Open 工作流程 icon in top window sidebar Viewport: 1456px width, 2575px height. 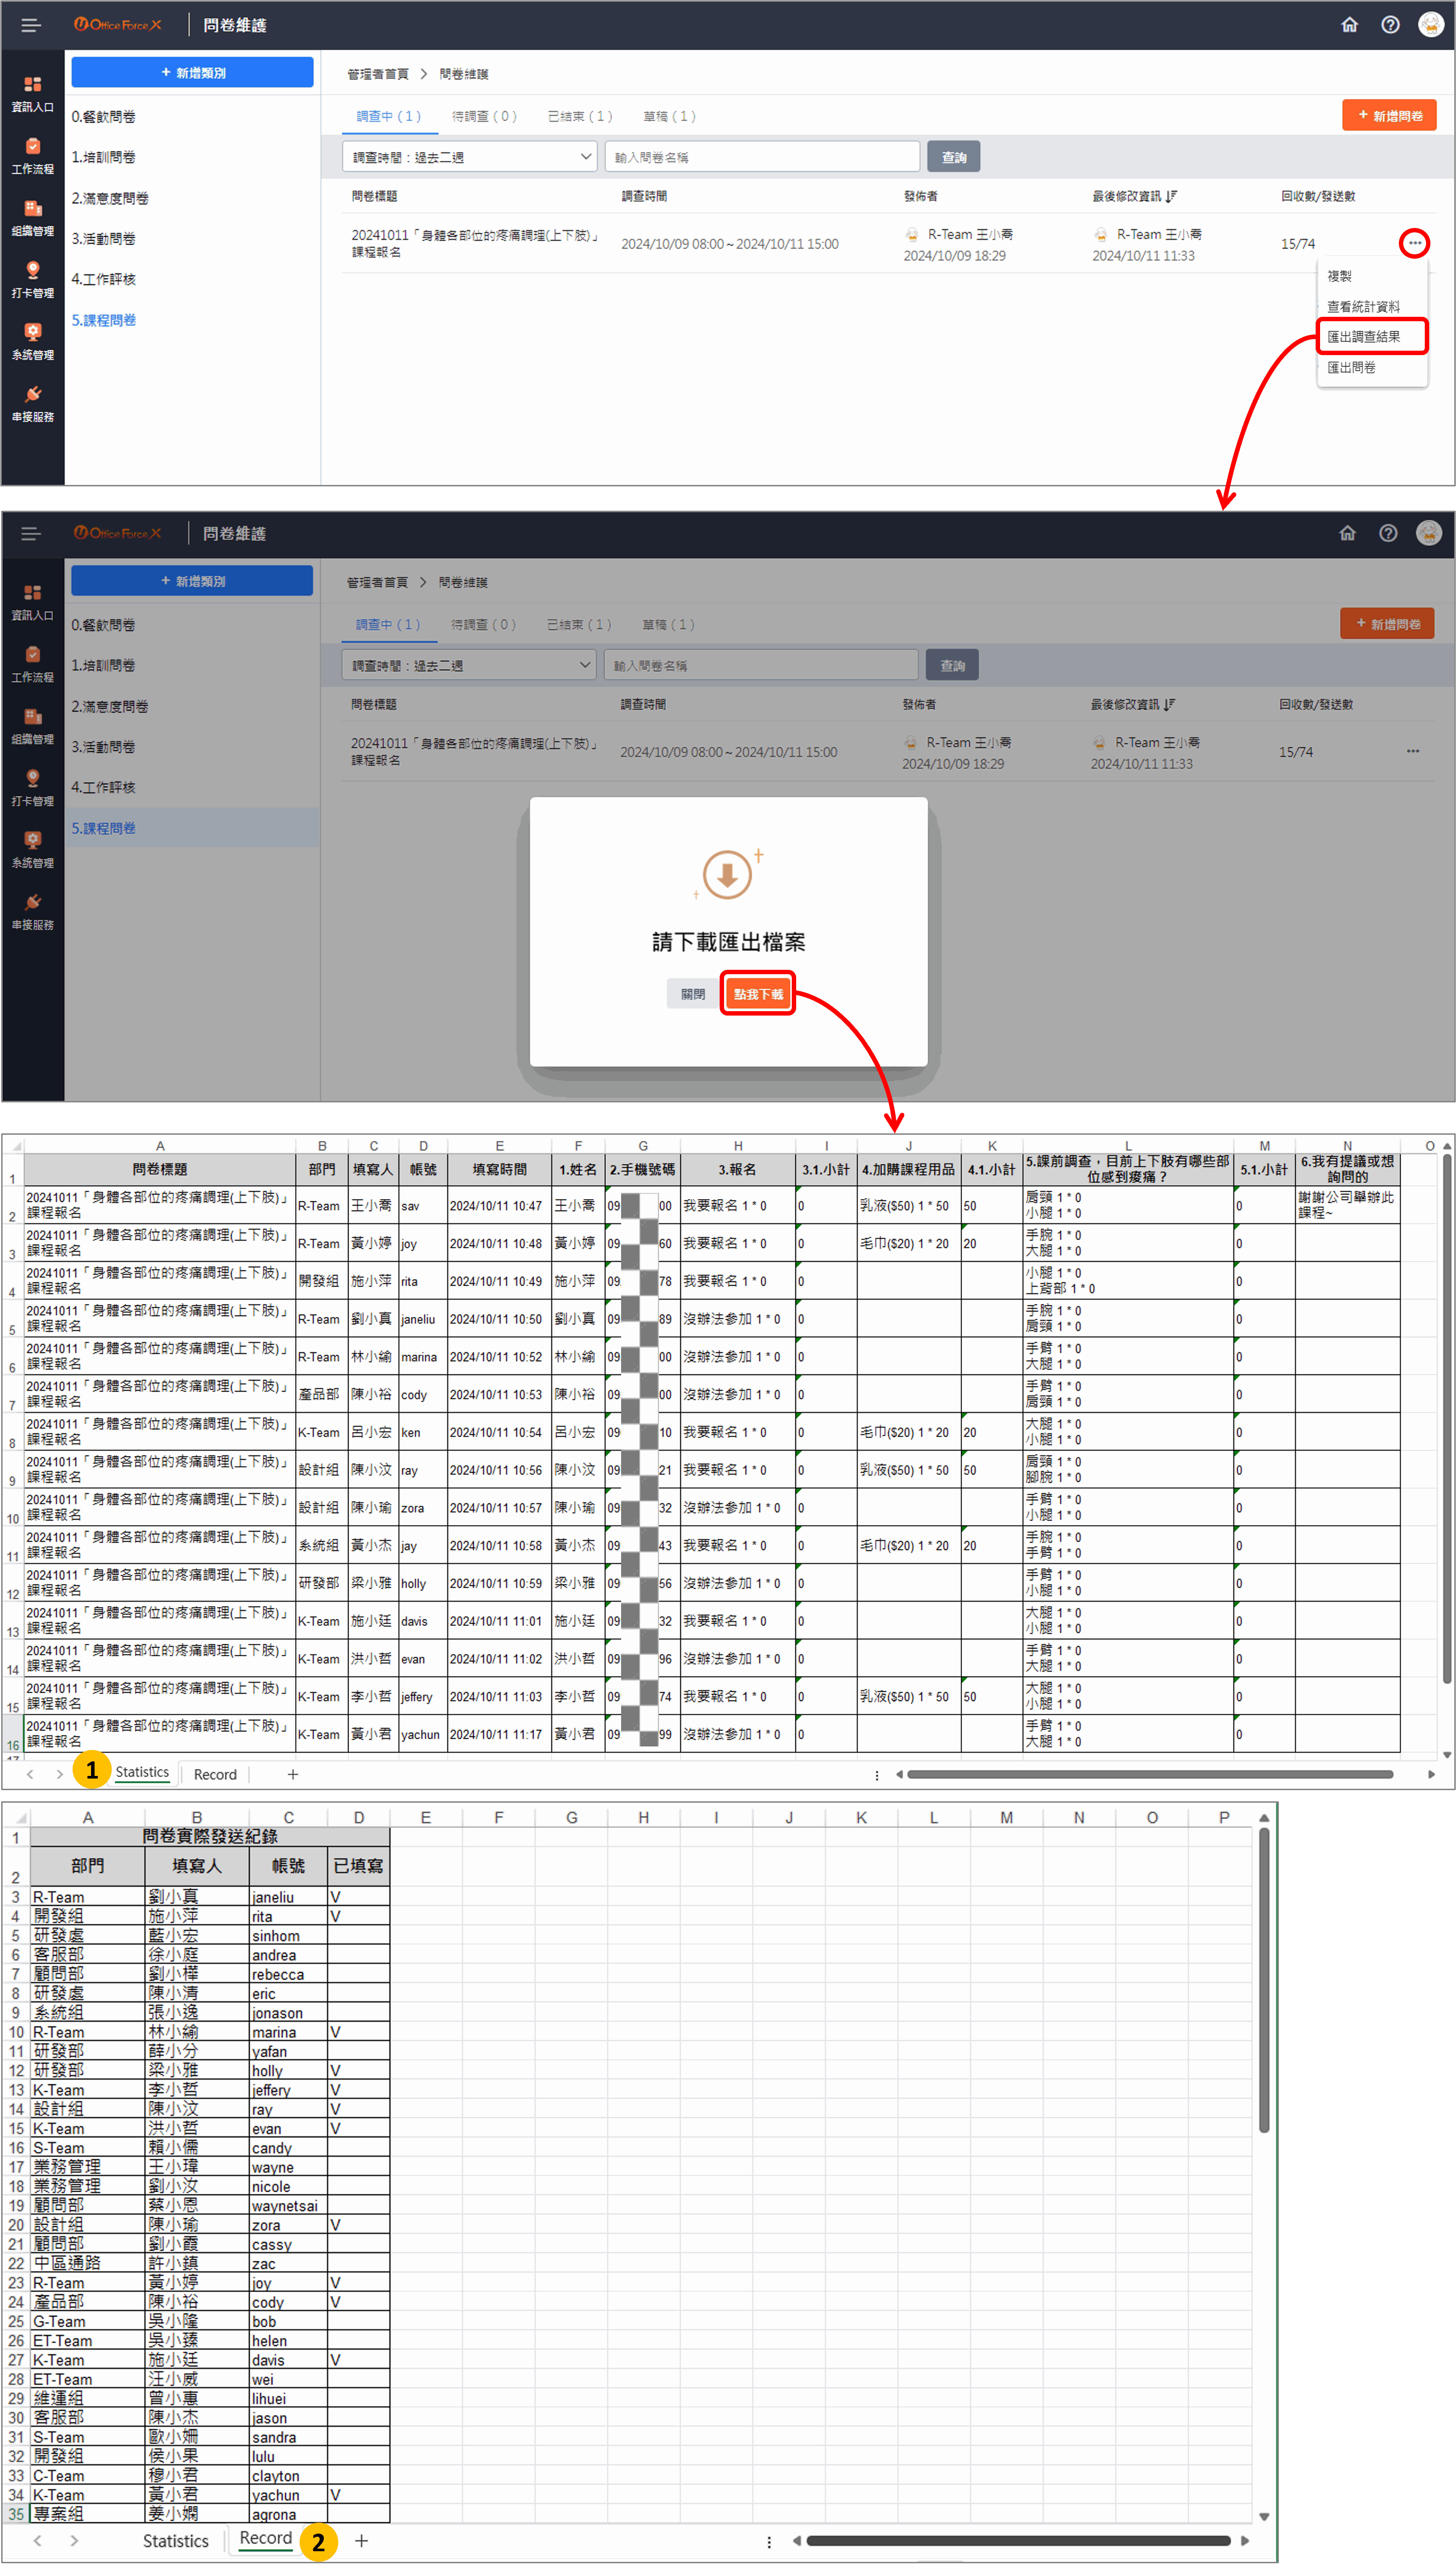(32, 147)
